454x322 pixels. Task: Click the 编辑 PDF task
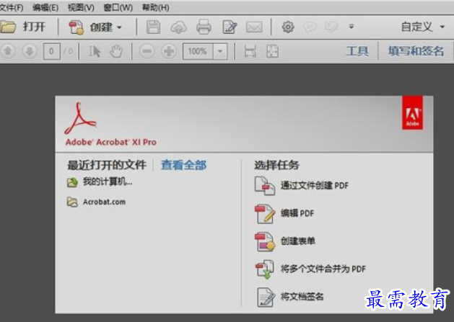point(297,213)
